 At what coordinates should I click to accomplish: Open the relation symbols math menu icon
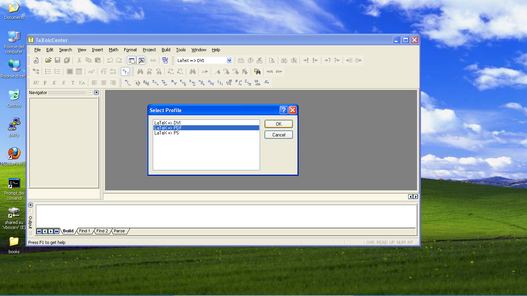[128, 83]
